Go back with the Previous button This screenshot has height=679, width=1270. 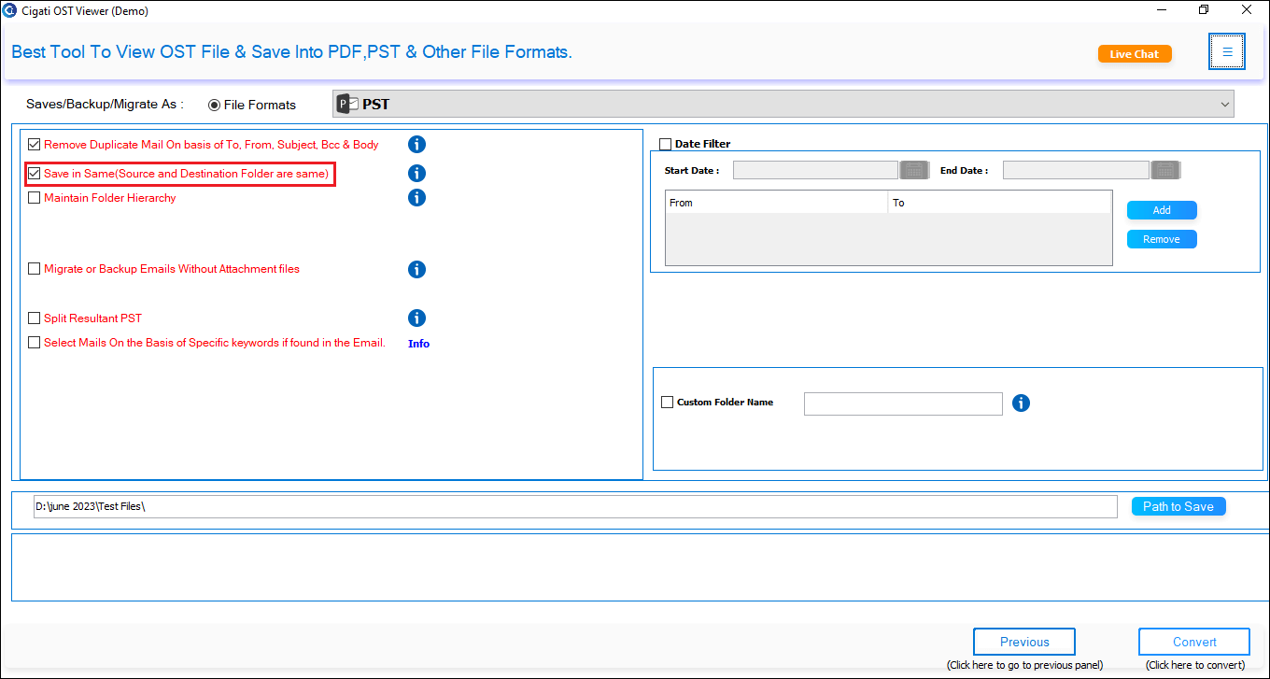tap(1024, 642)
